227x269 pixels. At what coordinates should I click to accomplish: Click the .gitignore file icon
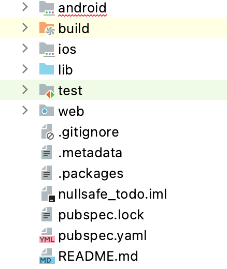(47, 132)
